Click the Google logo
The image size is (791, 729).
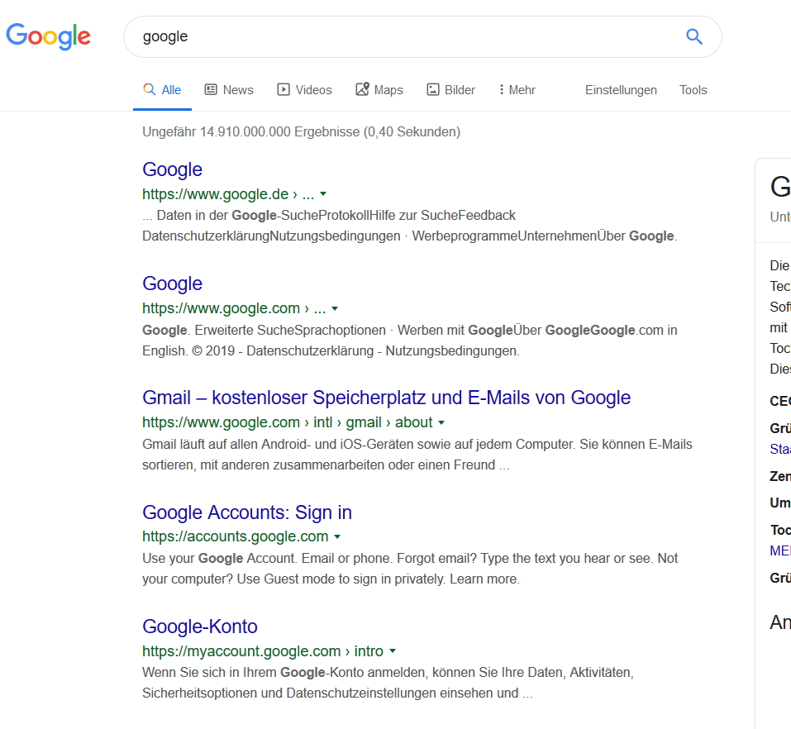click(49, 36)
